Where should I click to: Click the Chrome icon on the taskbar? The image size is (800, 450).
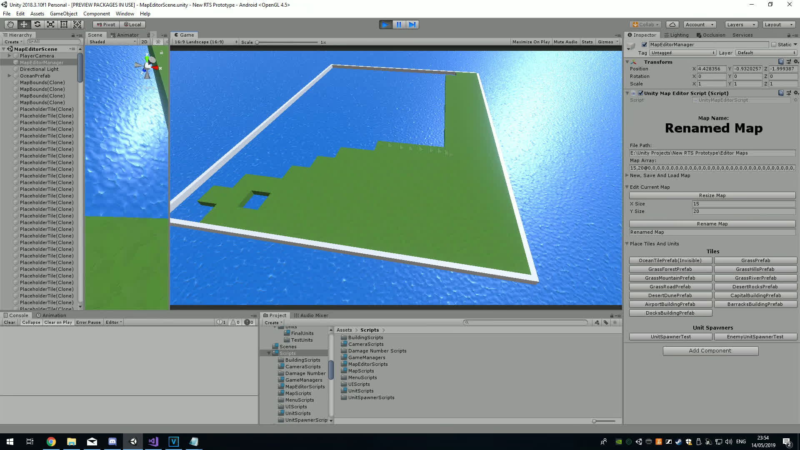point(51,442)
